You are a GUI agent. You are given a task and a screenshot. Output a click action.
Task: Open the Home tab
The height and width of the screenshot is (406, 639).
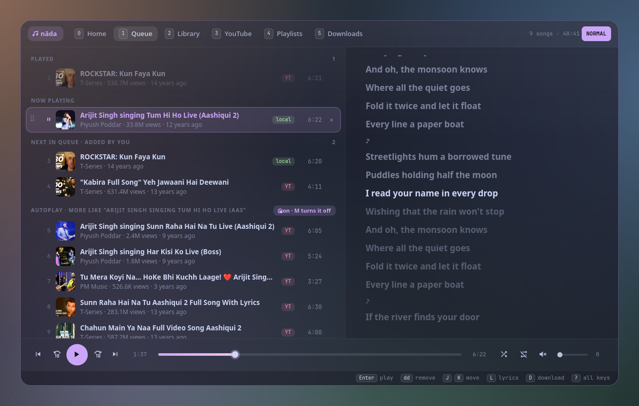pyautogui.click(x=91, y=33)
